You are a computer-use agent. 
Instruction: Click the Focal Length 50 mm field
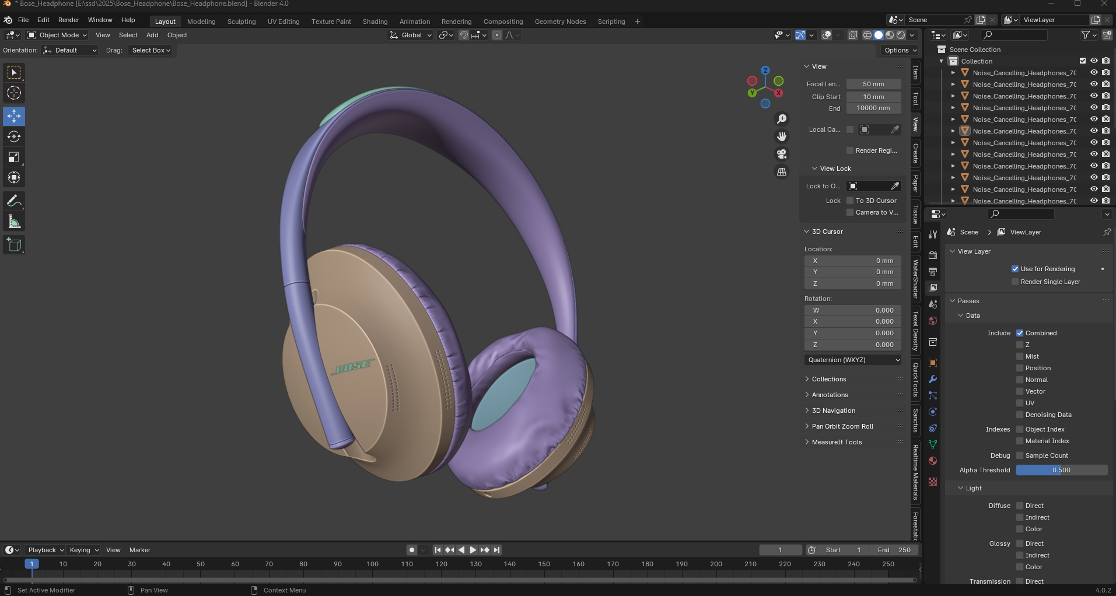pos(873,84)
